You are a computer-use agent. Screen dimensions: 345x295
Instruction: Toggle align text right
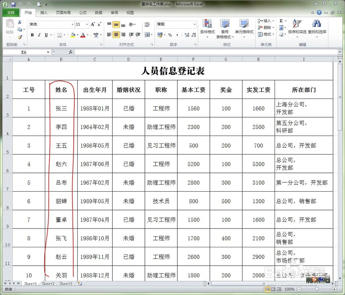pos(123,35)
